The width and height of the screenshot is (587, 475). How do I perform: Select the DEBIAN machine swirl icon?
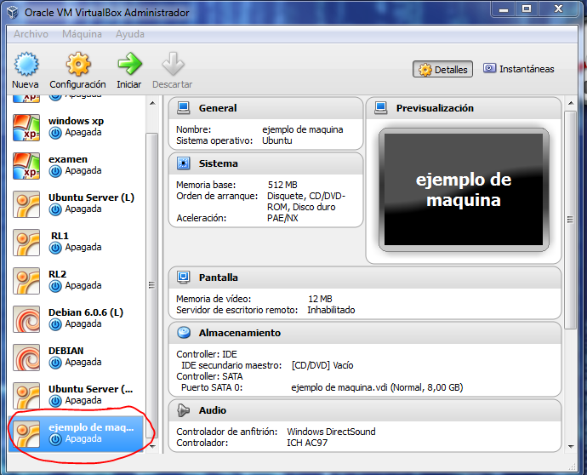[x=26, y=358]
